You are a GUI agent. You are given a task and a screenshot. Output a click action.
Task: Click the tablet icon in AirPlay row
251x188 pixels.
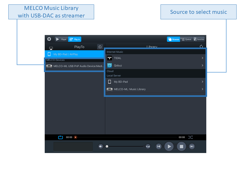click(49, 54)
